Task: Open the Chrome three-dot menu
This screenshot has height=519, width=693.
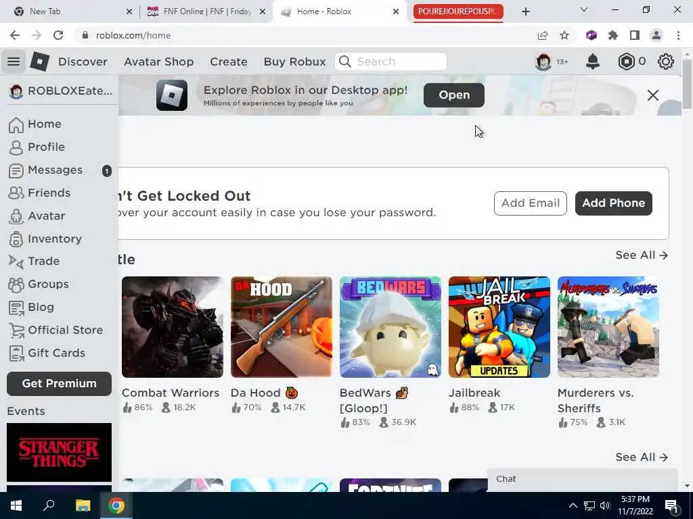Action: click(678, 35)
